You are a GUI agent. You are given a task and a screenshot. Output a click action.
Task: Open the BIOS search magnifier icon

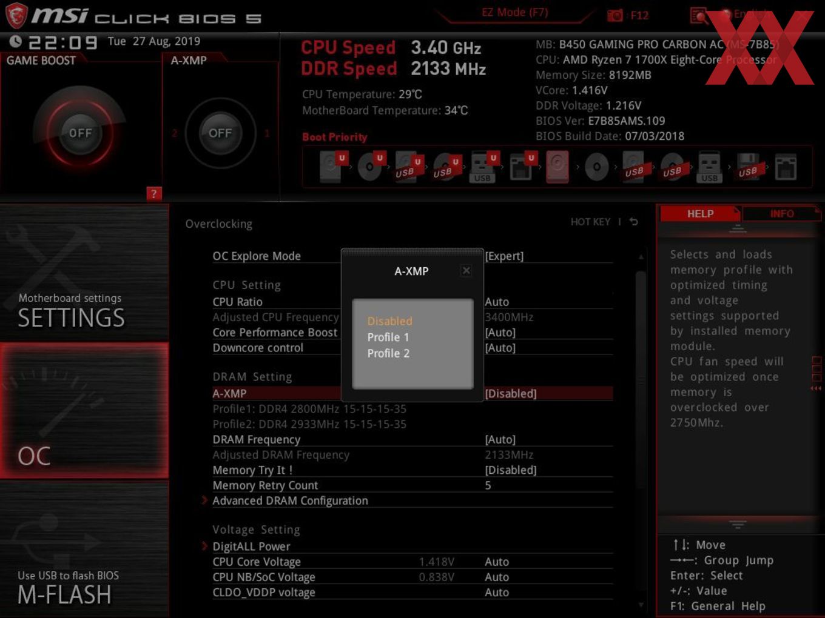point(699,15)
